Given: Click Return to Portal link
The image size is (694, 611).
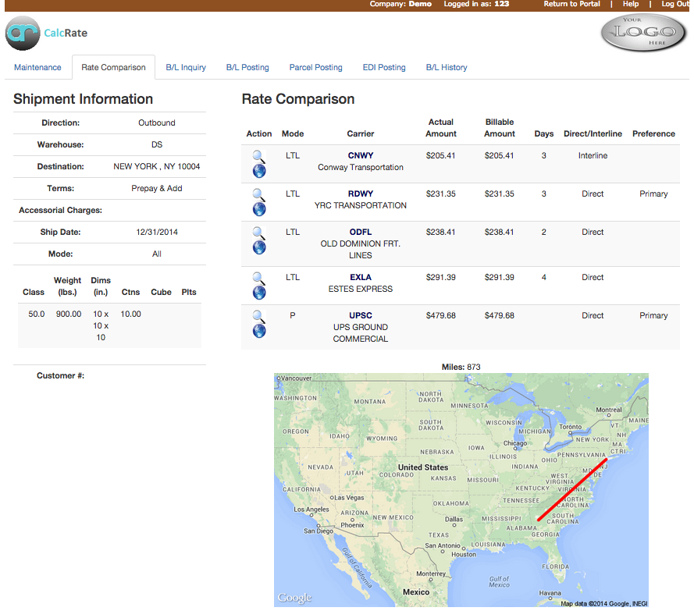Looking at the screenshot, I should (x=572, y=4).
